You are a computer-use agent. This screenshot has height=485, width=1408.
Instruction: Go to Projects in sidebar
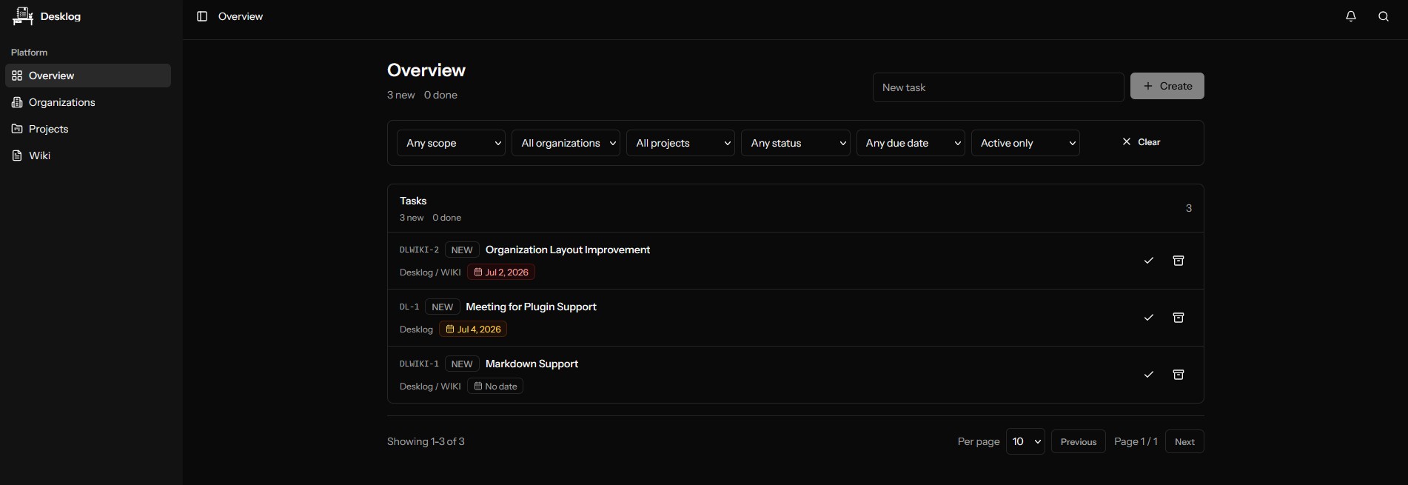tap(88, 129)
